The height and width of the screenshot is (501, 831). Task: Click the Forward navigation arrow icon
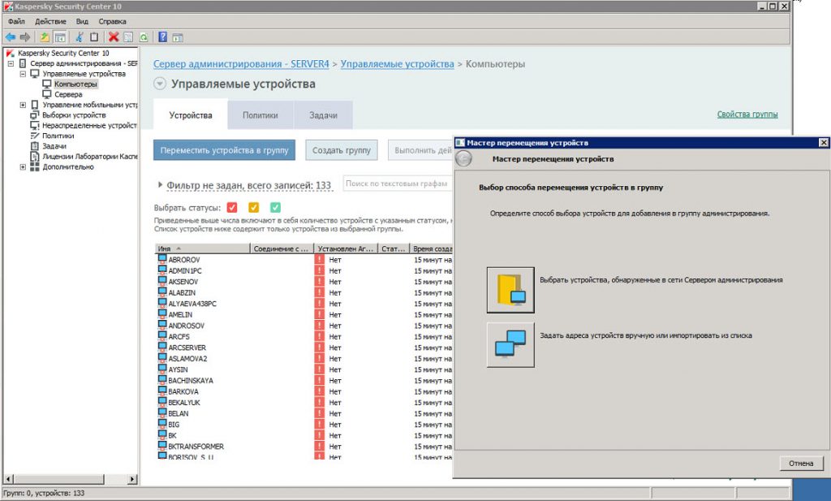pyautogui.click(x=24, y=37)
